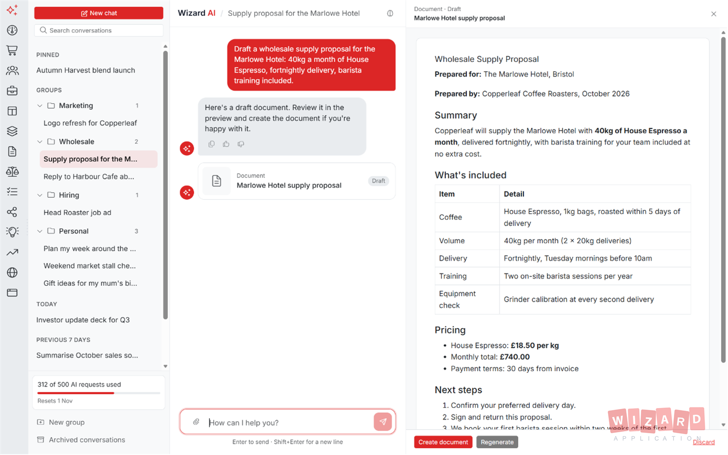Open the sparkle AI assistant rail icon

pos(12,10)
